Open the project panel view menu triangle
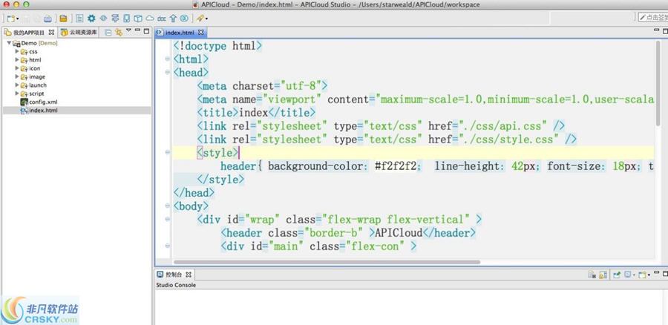 point(128,30)
